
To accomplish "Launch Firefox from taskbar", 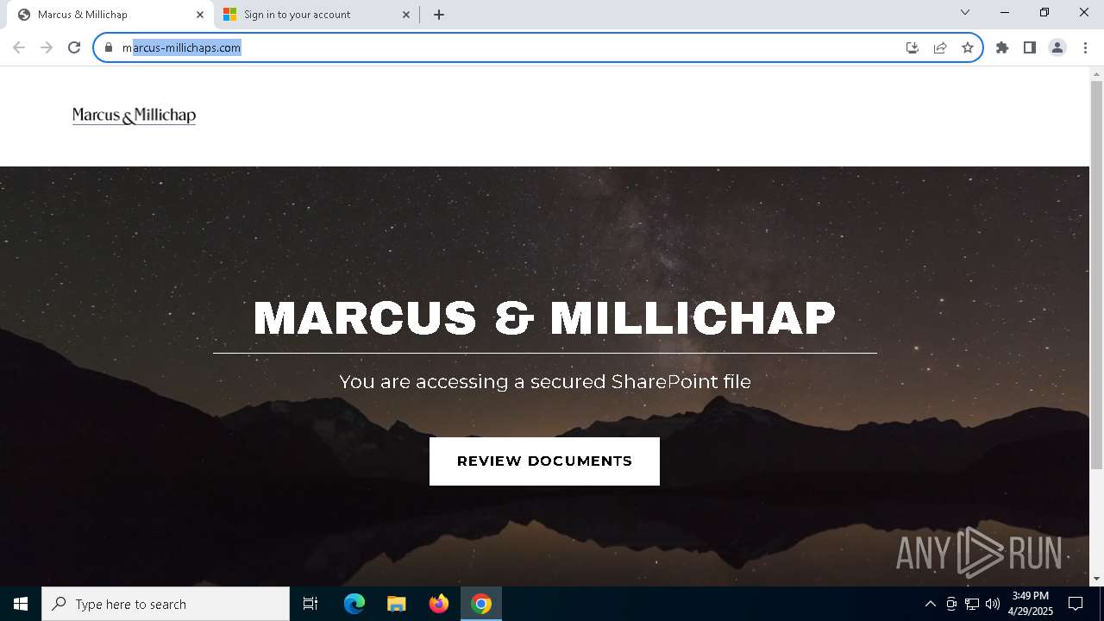I will [x=439, y=604].
